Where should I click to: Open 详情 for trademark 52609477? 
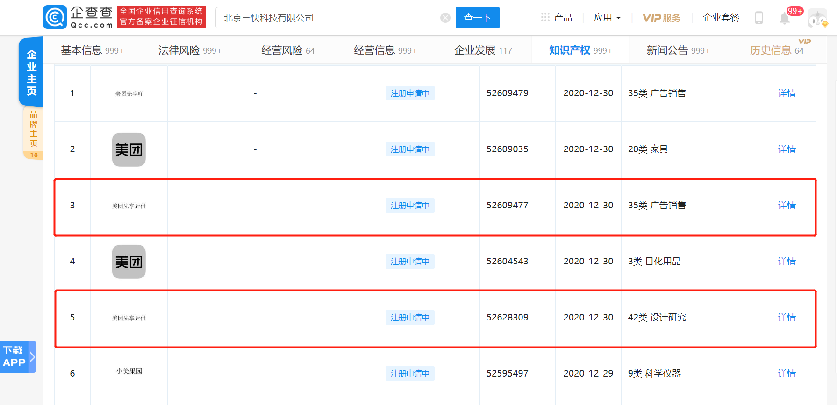[787, 206]
